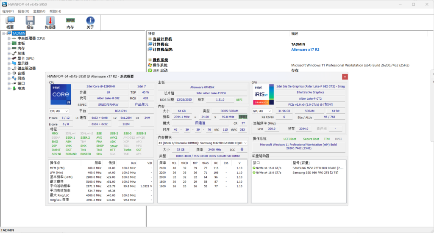Viewport: 434px width, 233px height.
Task: Click the 磁盘驱动器 drive tree icon
Action: [x=14, y=68]
